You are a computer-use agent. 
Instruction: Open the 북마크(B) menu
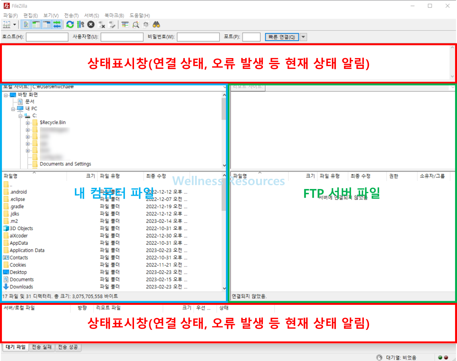coord(114,15)
